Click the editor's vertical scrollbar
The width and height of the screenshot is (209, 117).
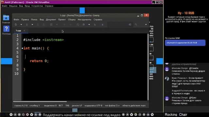tap(148, 67)
